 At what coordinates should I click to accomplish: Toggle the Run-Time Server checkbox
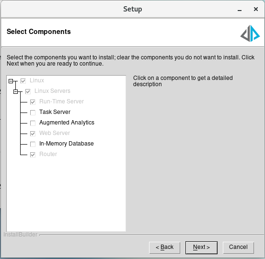pos(33,102)
